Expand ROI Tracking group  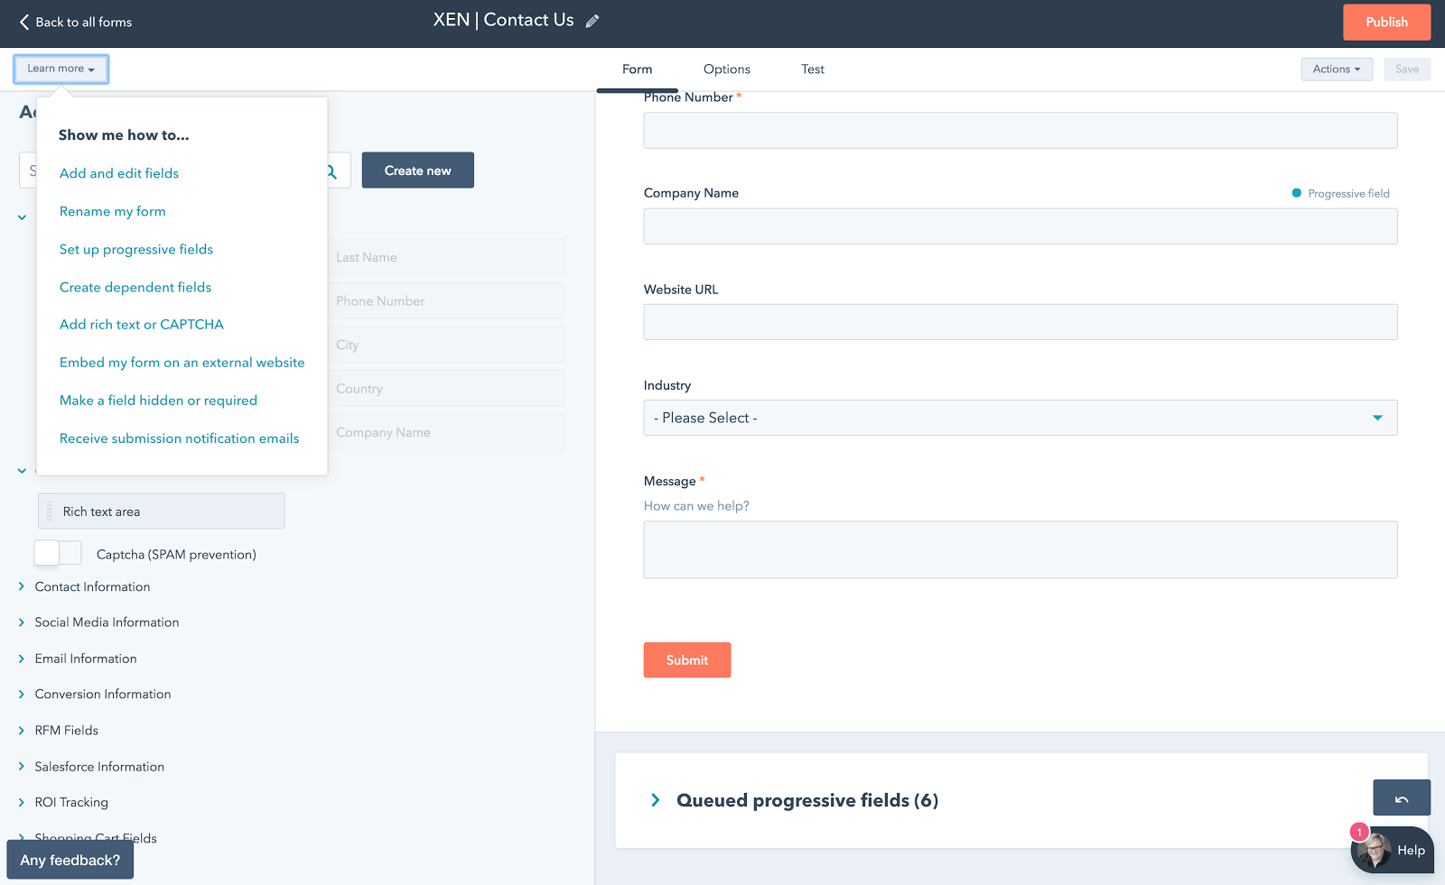tap(22, 802)
